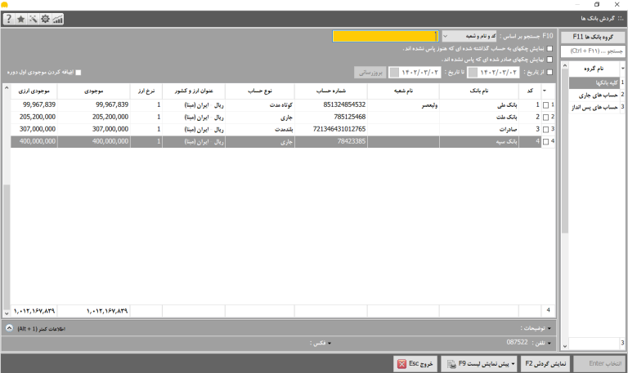Open the help question mark icon
The height and width of the screenshot is (373, 628).
click(x=9, y=19)
